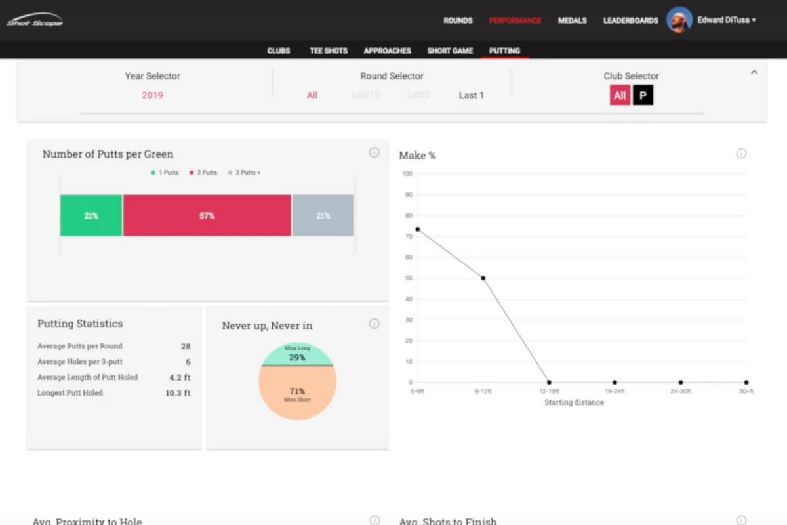
Task: Open info icon for Make % chart
Action: tap(741, 154)
